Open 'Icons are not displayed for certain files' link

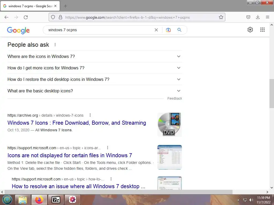pyautogui.click(x=70, y=155)
